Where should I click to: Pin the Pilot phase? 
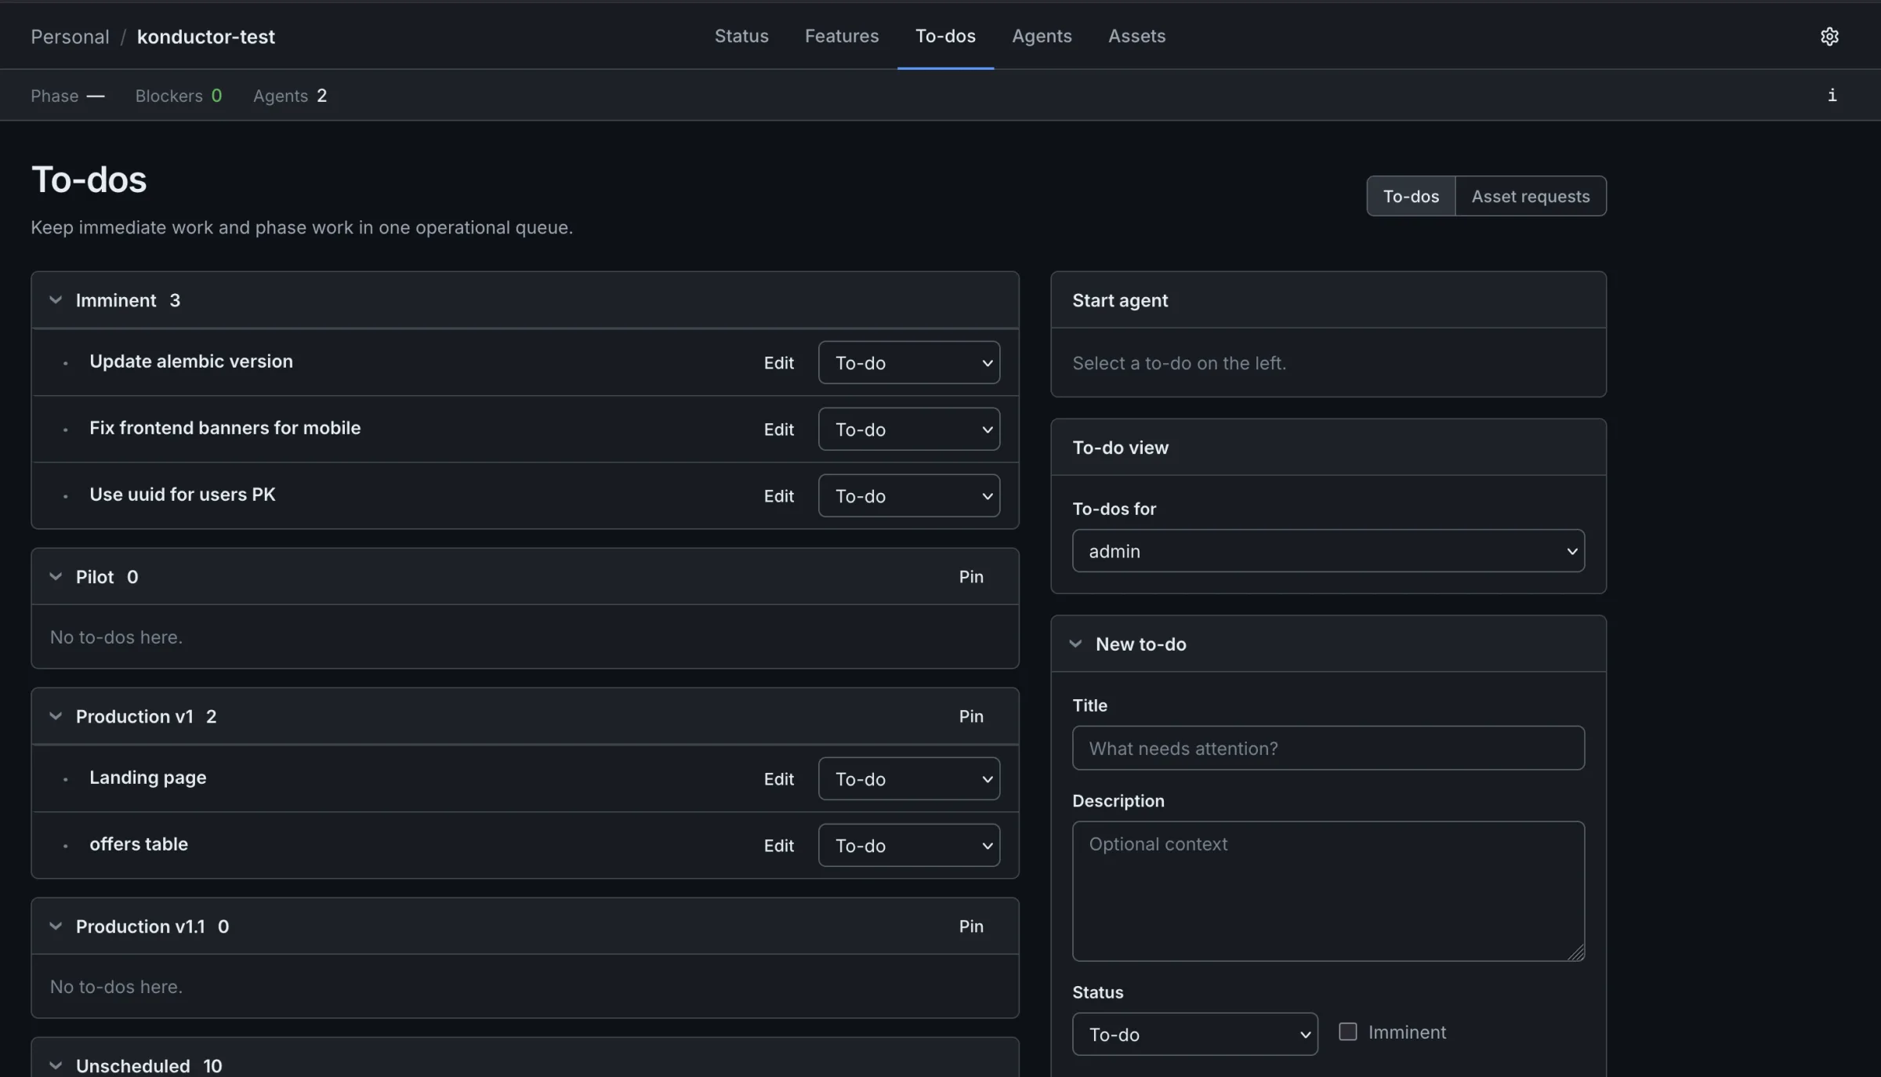pos(971,577)
